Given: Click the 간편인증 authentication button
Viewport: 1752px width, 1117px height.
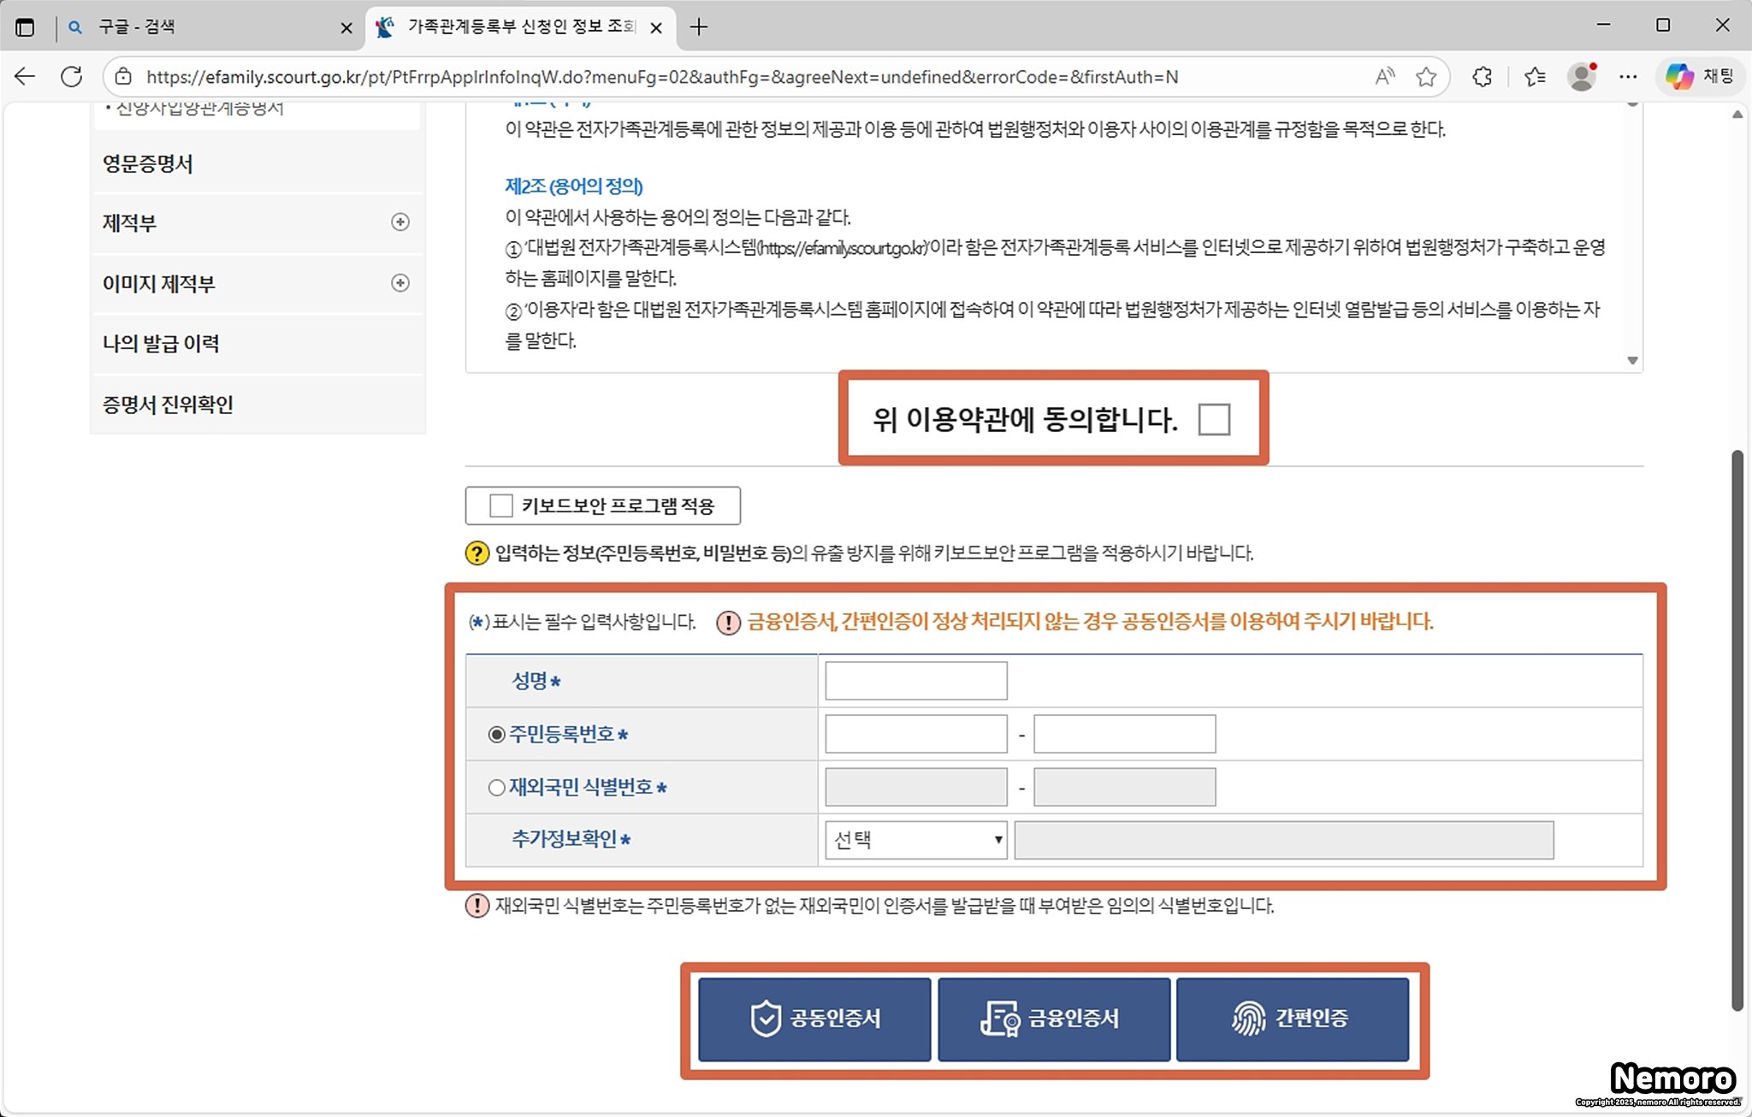Looking at the screenshot, I should tap(1292, 1019).
